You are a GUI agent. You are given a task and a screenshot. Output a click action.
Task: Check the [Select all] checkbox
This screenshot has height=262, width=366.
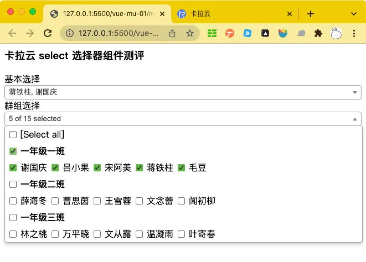(x=13, y=134)
